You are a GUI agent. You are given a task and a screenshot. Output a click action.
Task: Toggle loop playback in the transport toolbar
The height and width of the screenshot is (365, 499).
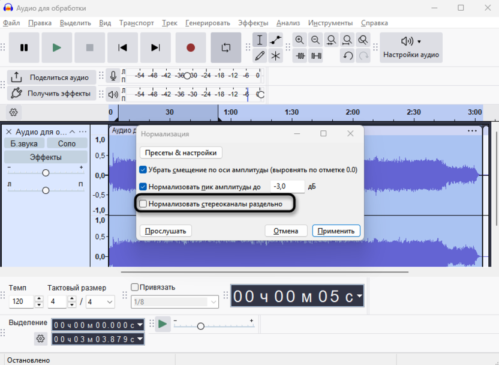(x=226, y=47)
